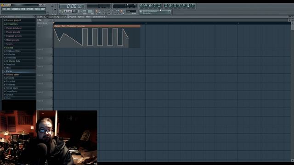This screenshot has height=165, width=294.
Task: Click the Track 2 header
Action: tap(45, 52)
